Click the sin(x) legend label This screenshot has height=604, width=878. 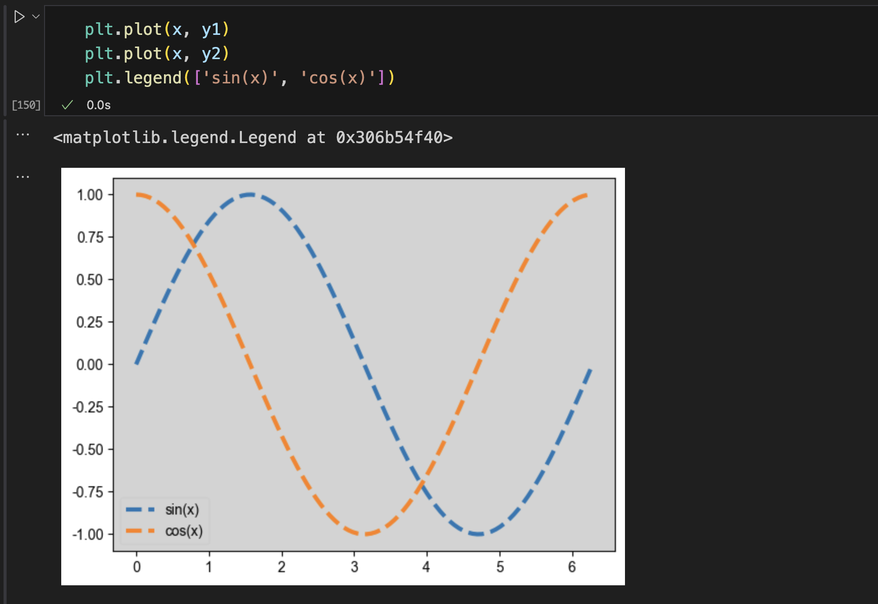[182, 509]
